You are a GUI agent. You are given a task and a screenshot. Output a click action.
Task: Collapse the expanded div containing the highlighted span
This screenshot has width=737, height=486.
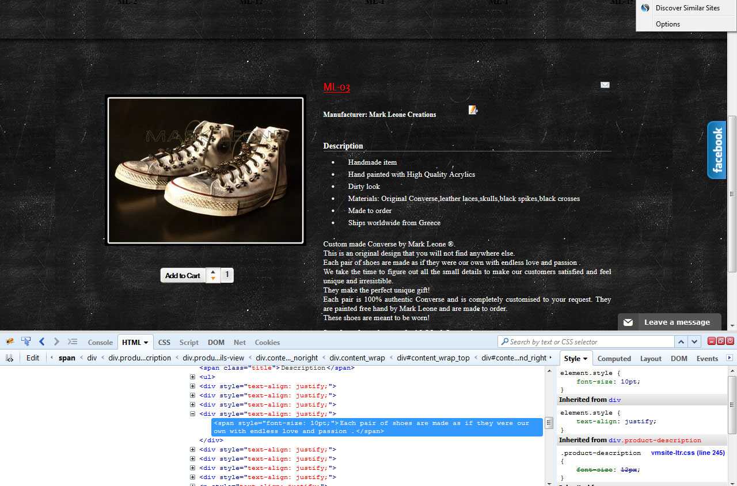[x=192, y=414]
